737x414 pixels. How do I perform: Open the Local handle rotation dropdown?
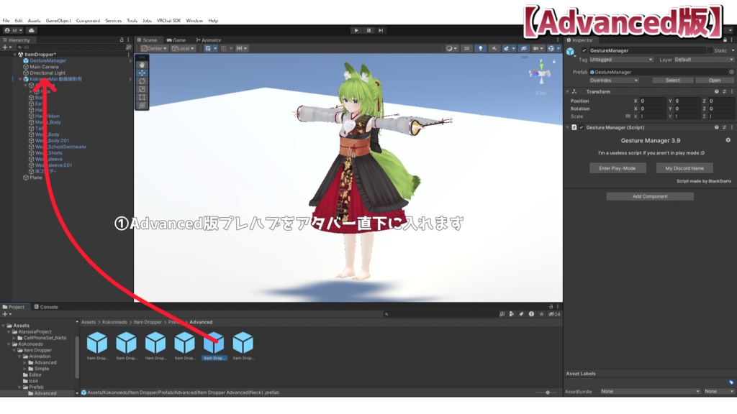pos(183,48)
